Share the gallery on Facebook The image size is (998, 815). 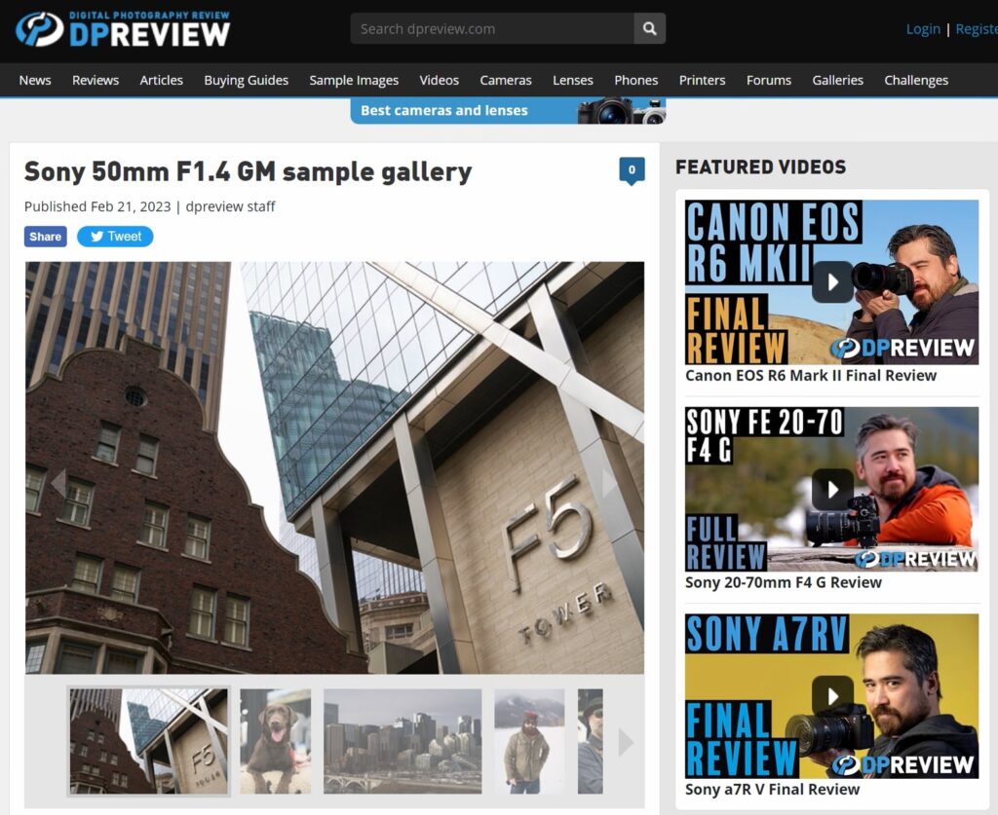pyautogui.click(x=46, y=237)
